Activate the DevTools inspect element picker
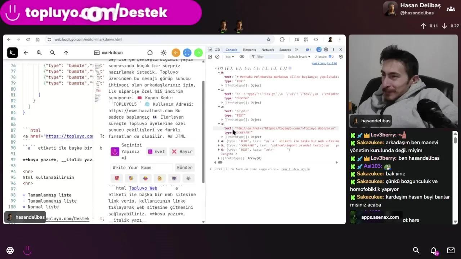 (x=210, y=50)
